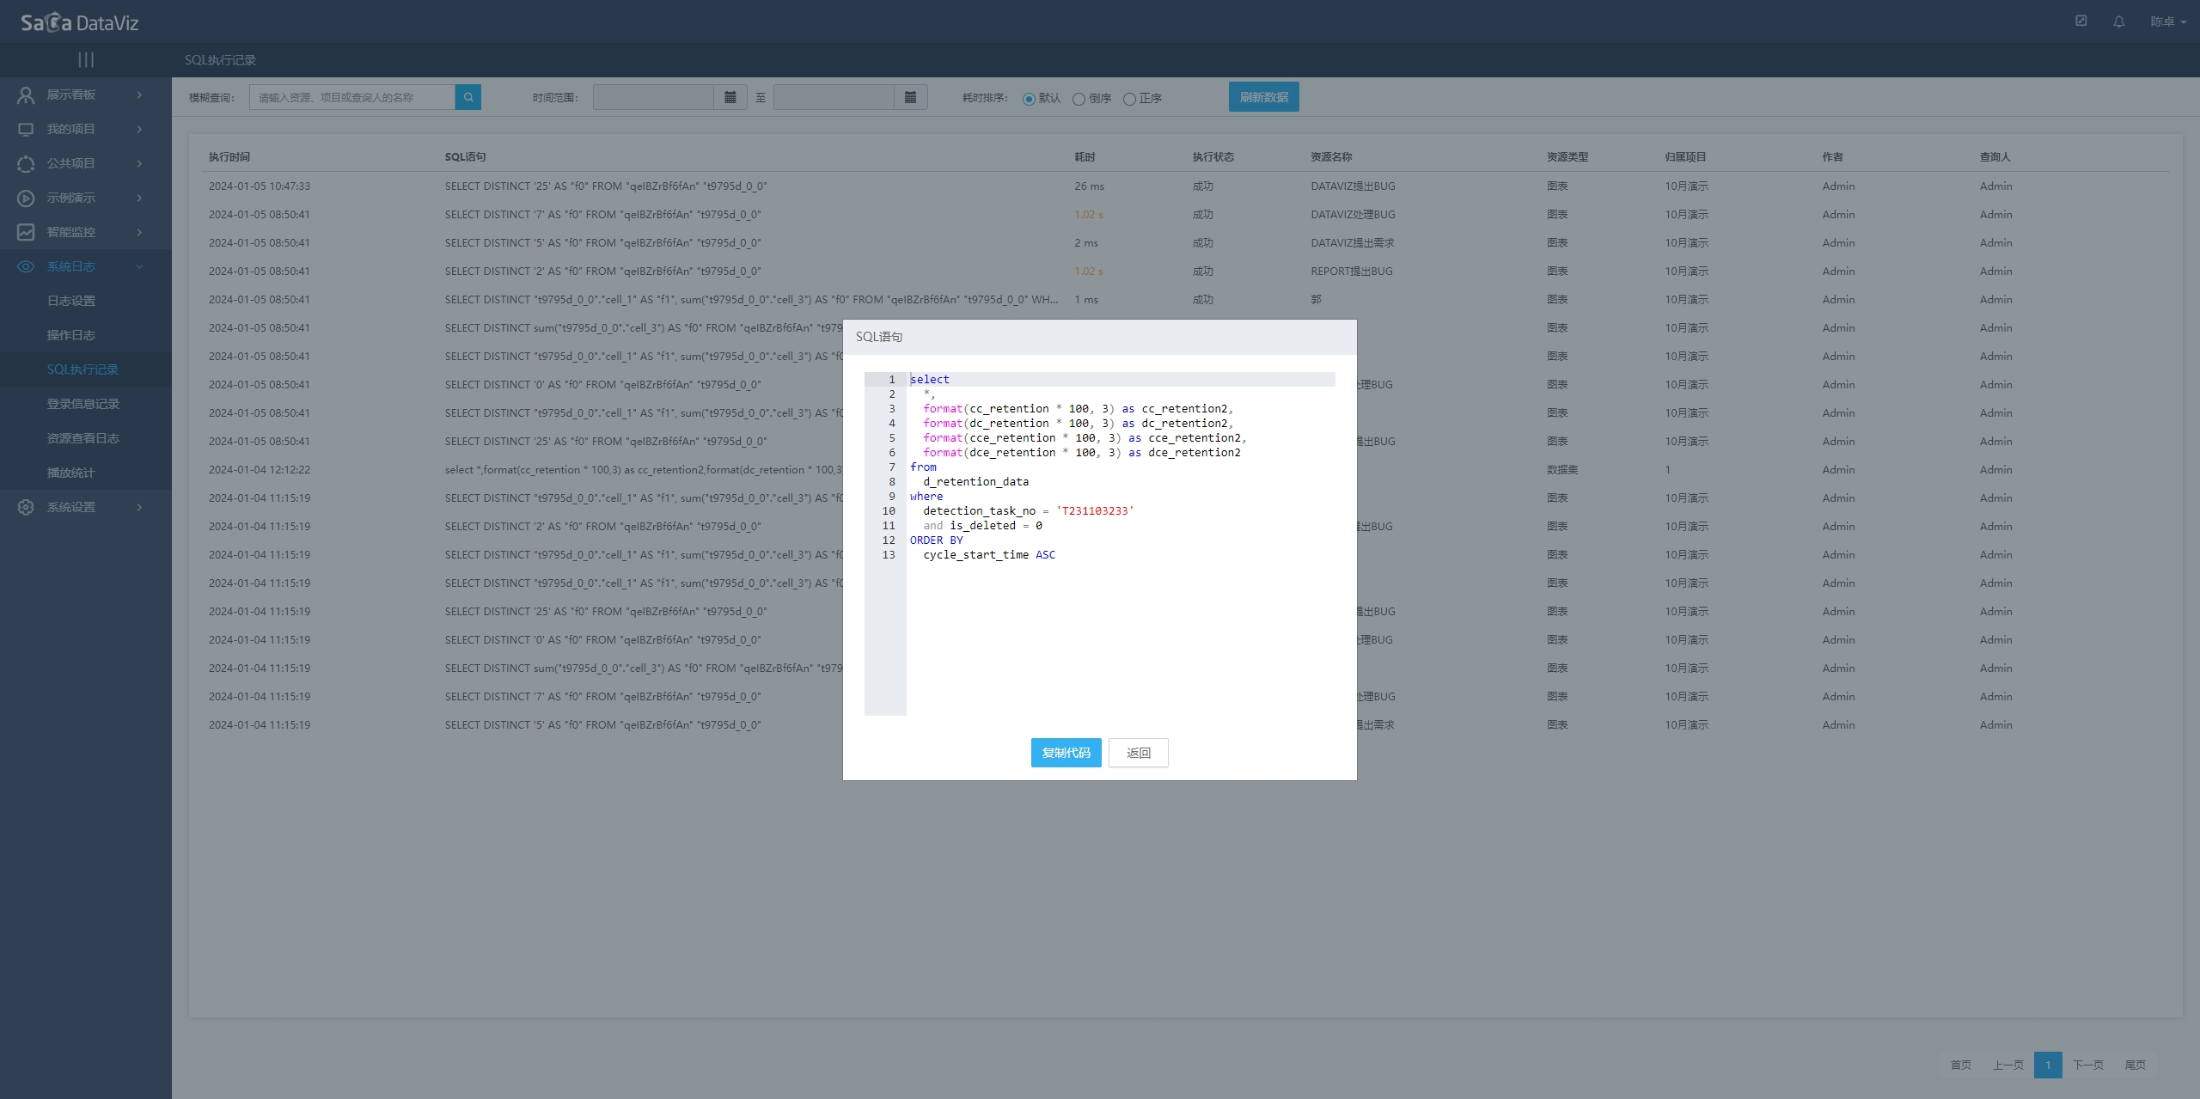Focus the end time range input
The height and width of the screenshot is (1099, 2200).
pos(834,97)
